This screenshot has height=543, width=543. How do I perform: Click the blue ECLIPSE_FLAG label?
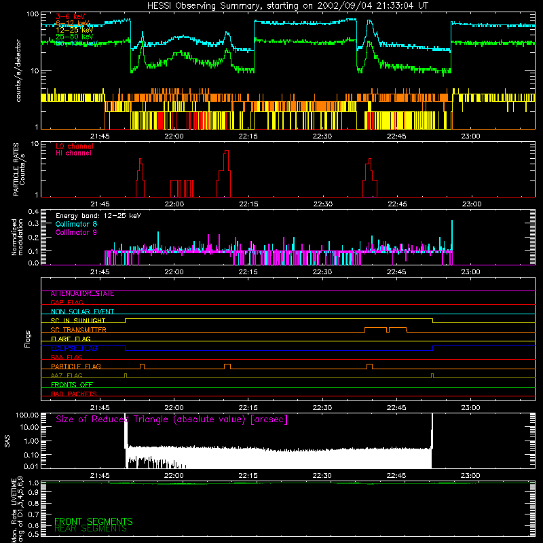(74, 348)
